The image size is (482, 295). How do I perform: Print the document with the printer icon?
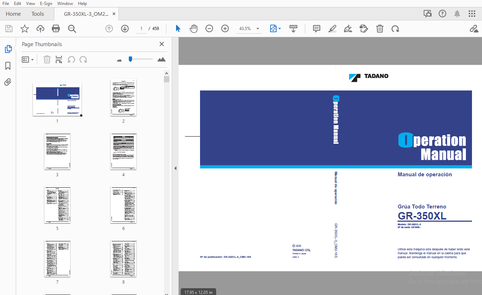56,29
